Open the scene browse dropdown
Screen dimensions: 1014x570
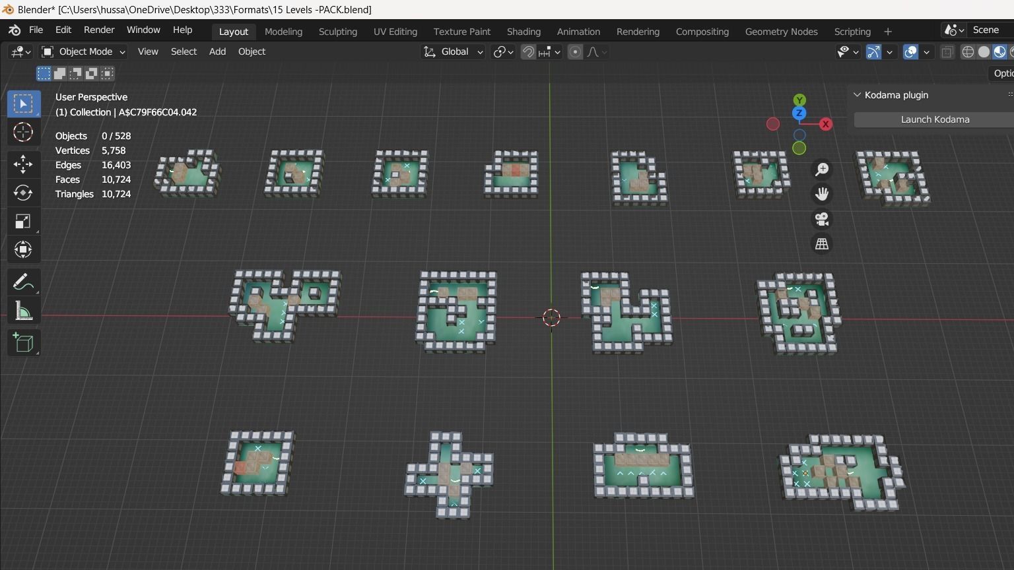click(954, 30)
